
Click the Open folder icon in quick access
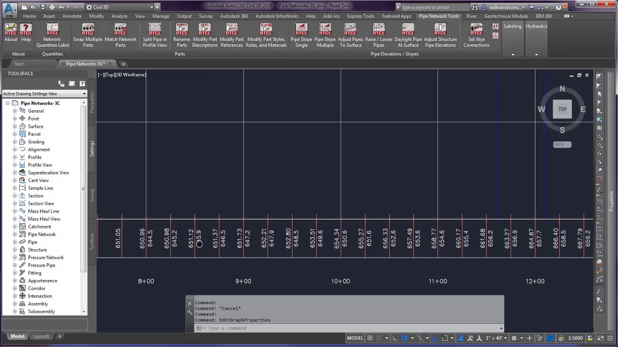33,7
